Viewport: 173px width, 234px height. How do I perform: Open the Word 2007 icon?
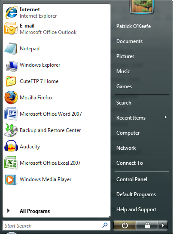tap(11, 114)
